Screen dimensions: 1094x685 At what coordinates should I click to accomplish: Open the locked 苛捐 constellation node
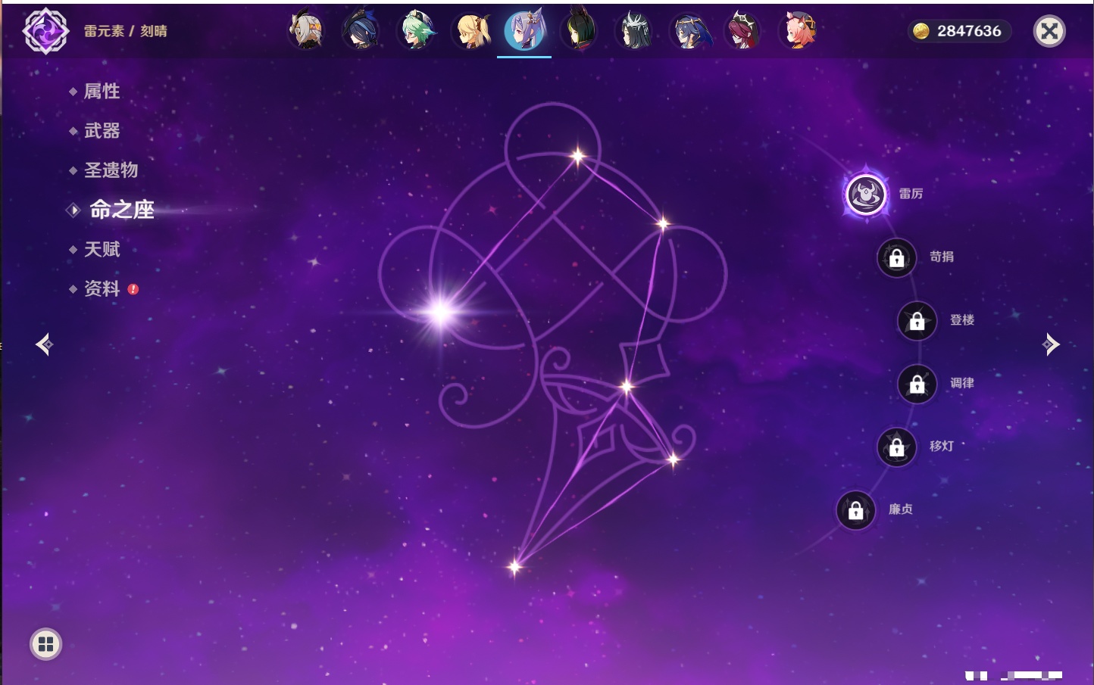897,258
